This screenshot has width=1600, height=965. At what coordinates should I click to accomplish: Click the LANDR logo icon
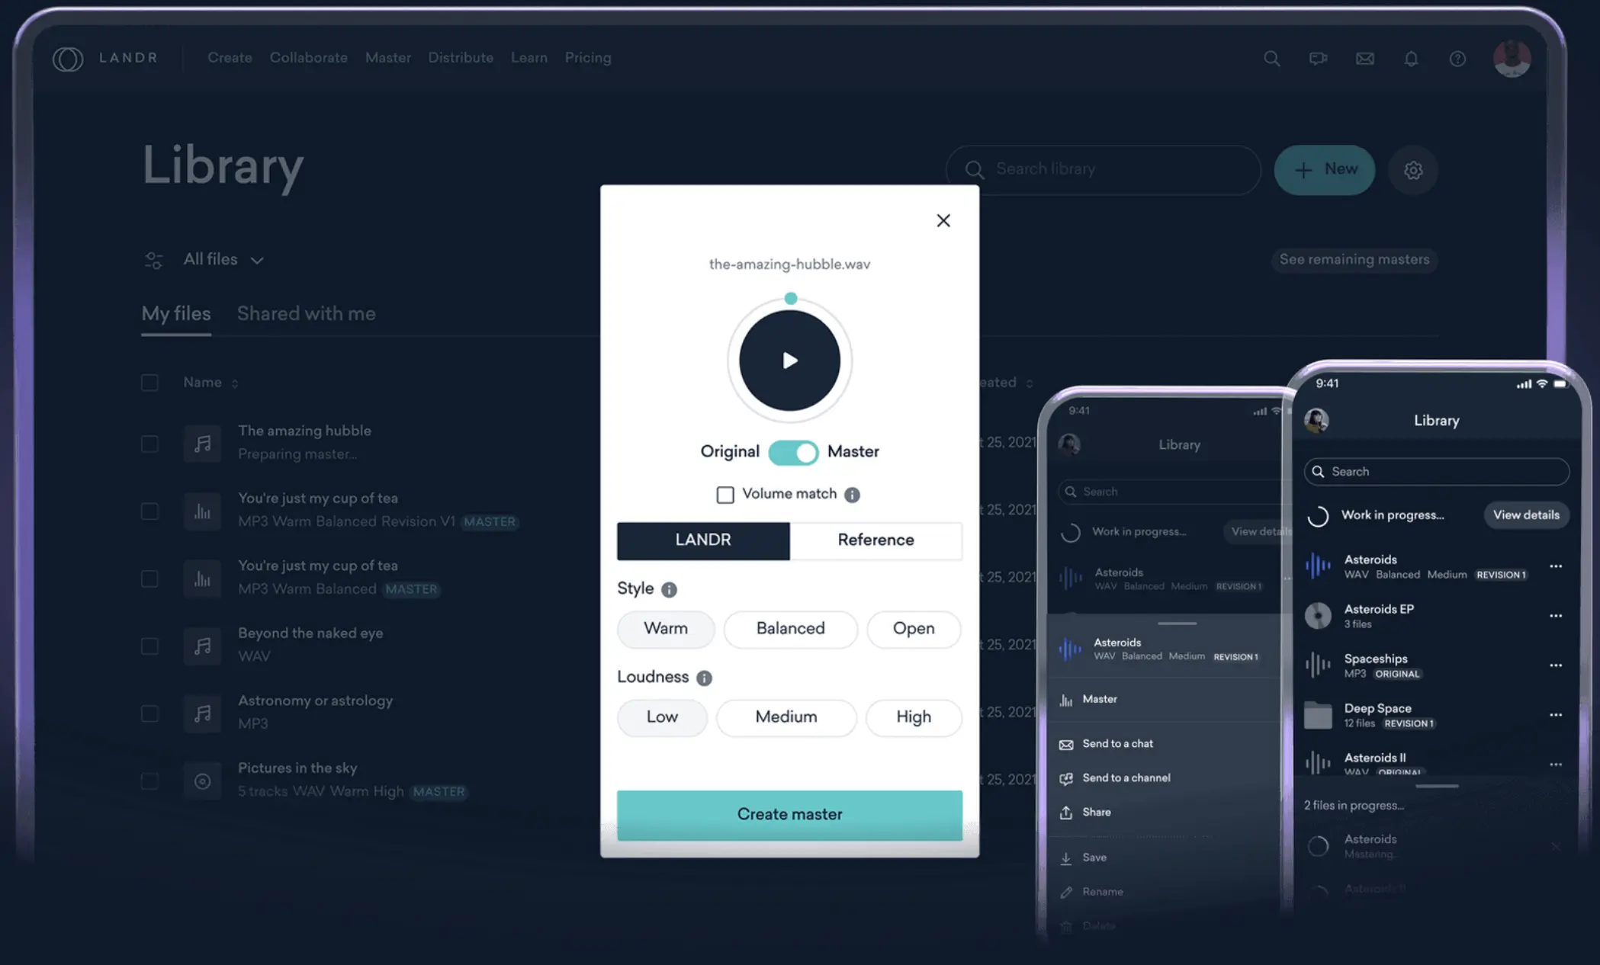[x=67, y=59]
